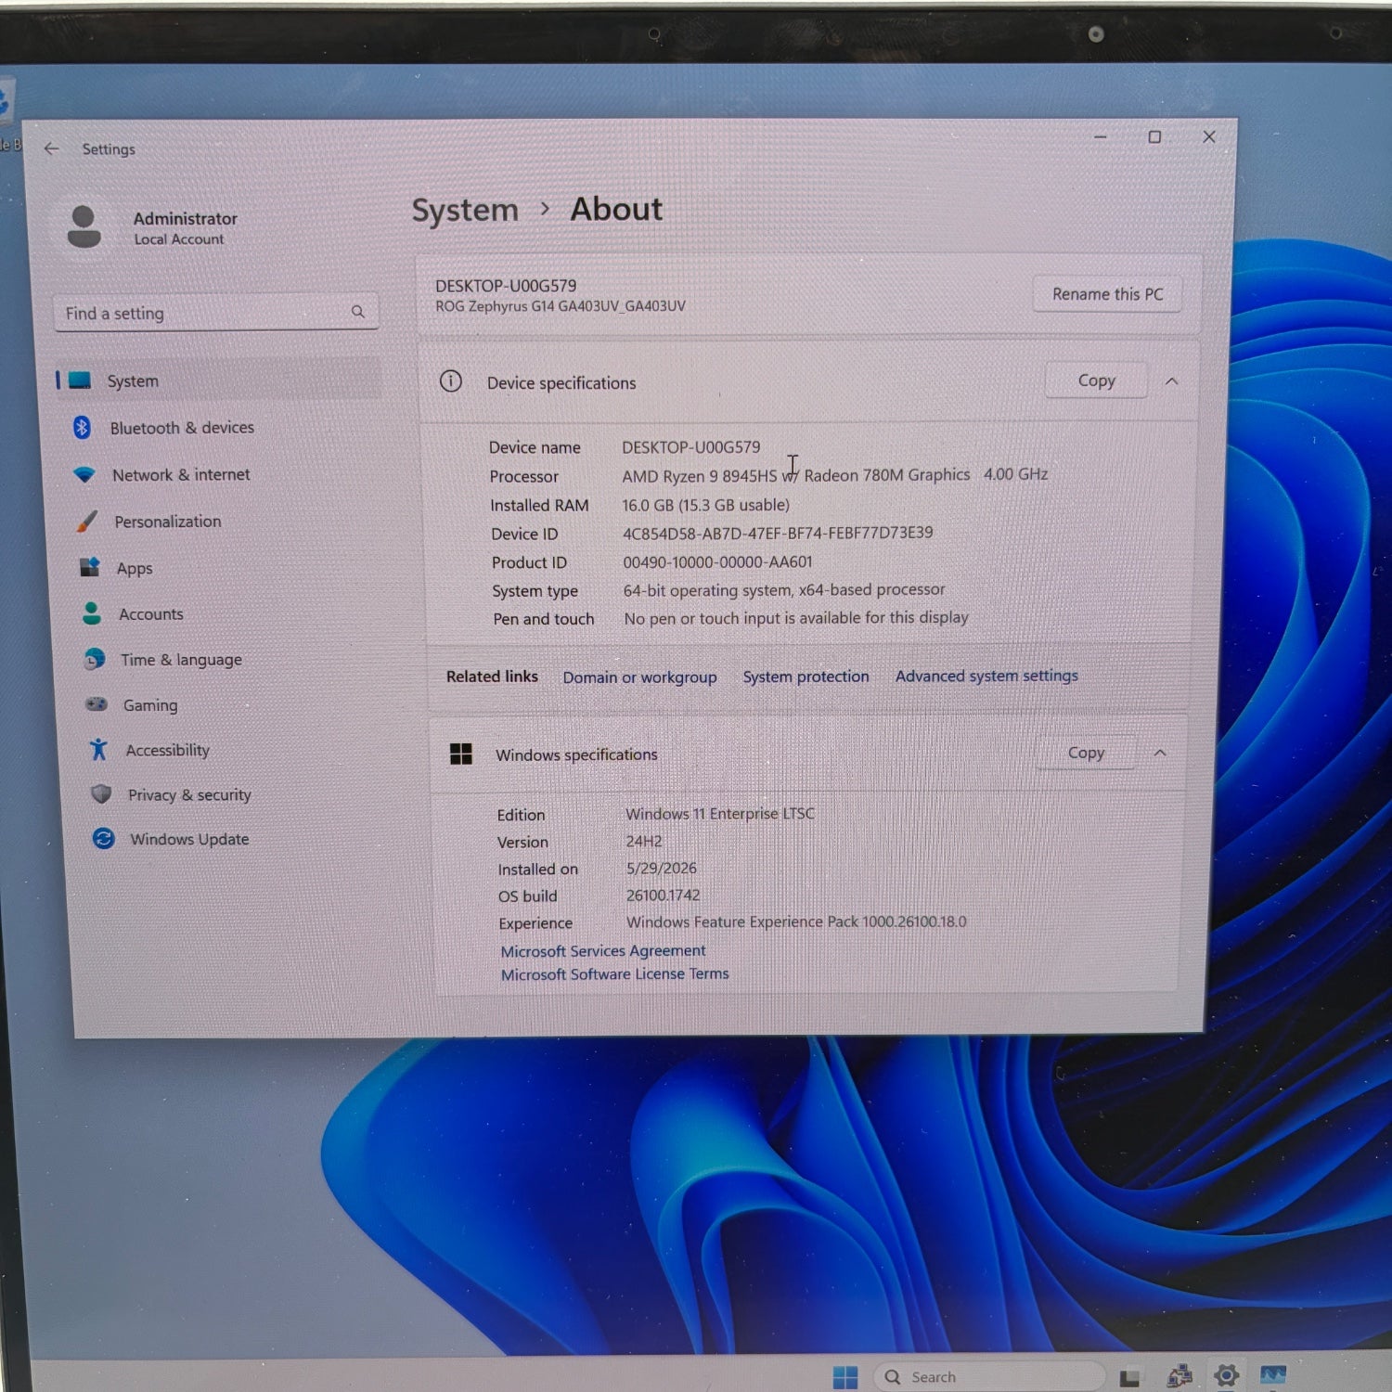Select the Installed RAM value 16.0 GB
1392x1392 pixels.
[706, 505]
